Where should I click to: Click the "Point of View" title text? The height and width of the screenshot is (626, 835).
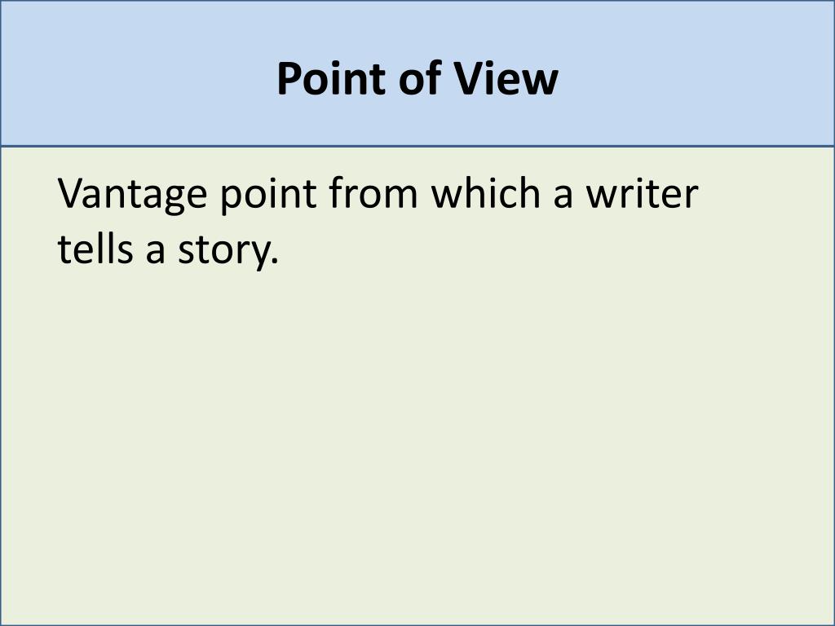point(417,79)
